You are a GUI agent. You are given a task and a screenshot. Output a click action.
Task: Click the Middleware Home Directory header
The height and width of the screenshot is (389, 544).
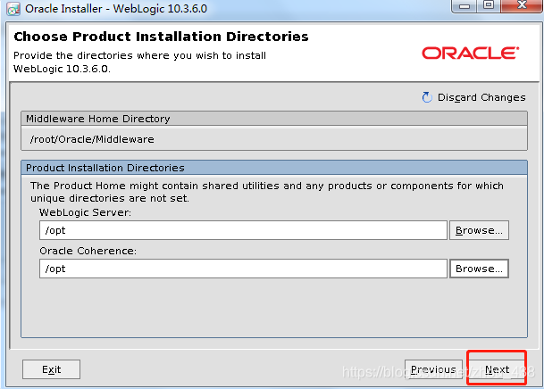pos(274,119)
